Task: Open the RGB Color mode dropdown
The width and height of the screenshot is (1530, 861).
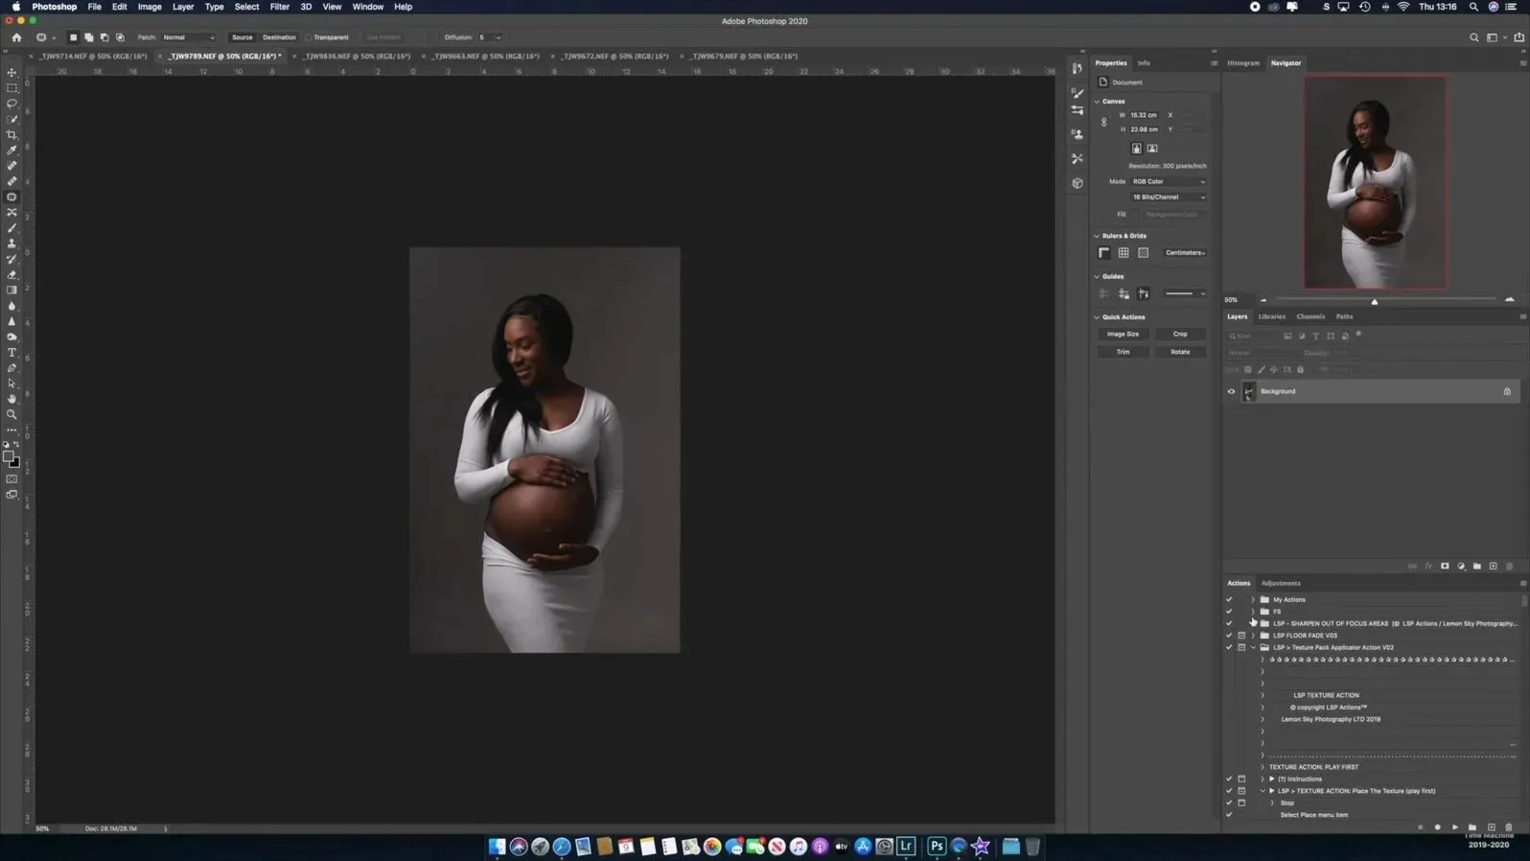Action: click(x=1169, y=181)
